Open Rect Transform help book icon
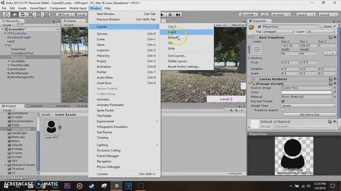This screenshot has height=191, width=341. pos(330,37)
